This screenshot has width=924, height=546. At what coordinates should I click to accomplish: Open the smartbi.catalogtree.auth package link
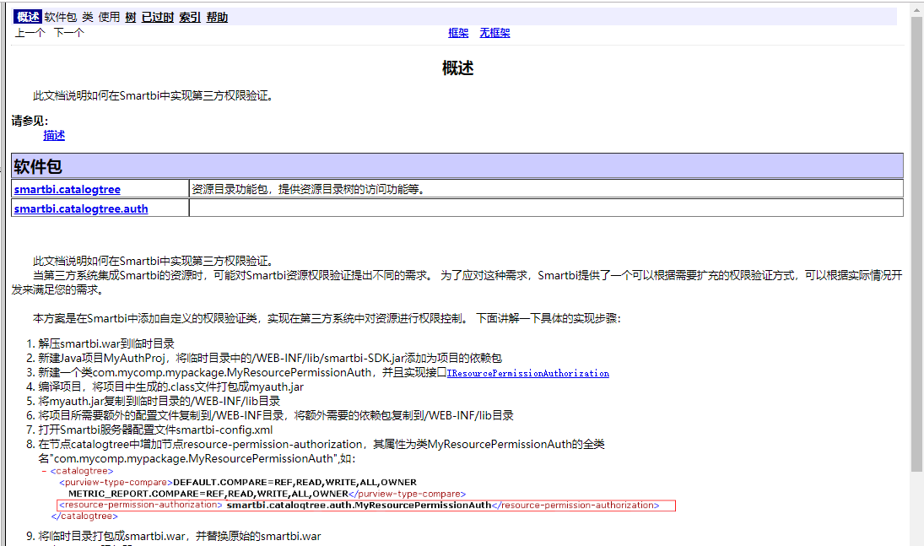(81, 208)
